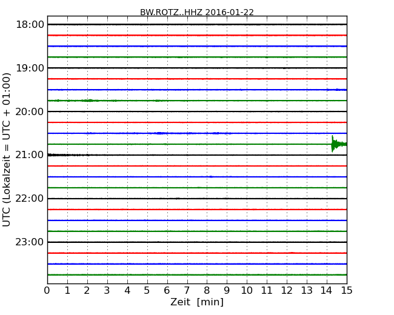Click the noisy start of the 21:00 black trace
The width and height of the screenshot is (394, 315).
tap(68, 155)
